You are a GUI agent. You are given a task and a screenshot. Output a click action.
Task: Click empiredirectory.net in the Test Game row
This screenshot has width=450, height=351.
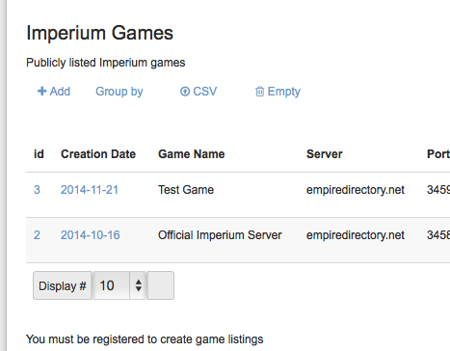point(356,190)
